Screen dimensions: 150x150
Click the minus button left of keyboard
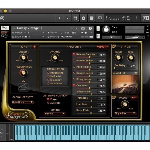tap(7, 133)
